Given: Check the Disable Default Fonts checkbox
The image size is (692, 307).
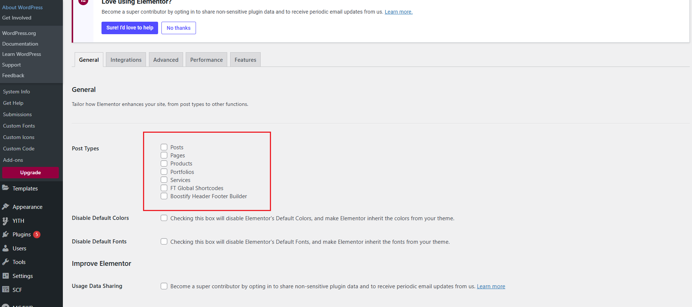Looking at the screenshot, I should point(164,242).
